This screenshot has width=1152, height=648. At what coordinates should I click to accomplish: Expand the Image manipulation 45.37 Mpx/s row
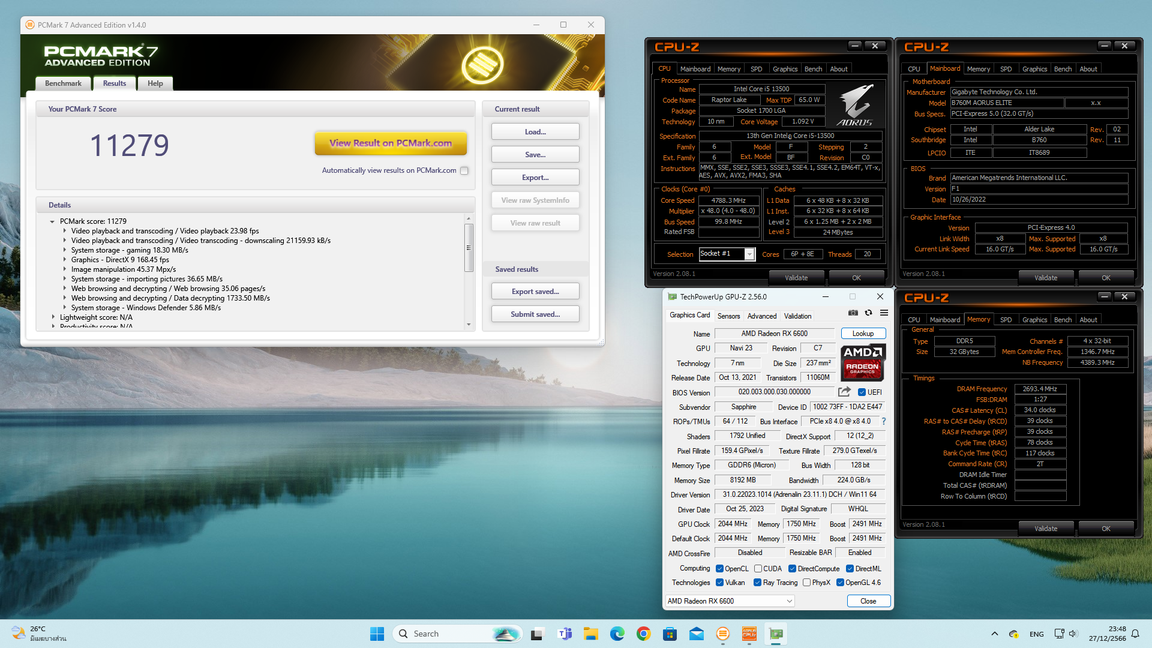[65, 269]
